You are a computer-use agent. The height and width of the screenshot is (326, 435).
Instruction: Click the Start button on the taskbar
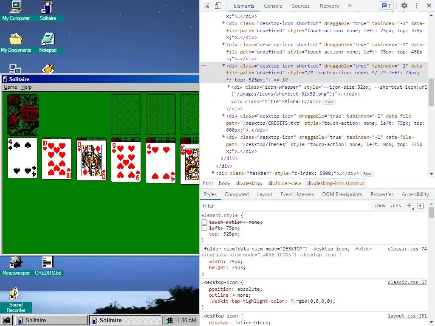(7, 320)
